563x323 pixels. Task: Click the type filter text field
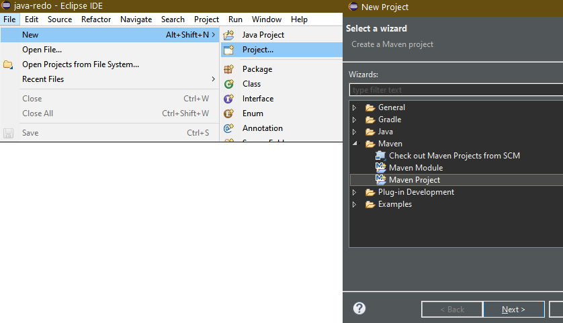coord(456,90)
